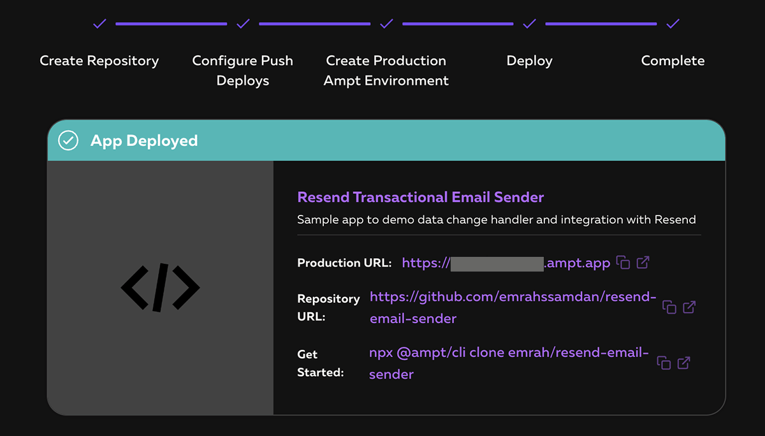
Task: Click the code brackets app thumbnail
Action: click(160, 287)
